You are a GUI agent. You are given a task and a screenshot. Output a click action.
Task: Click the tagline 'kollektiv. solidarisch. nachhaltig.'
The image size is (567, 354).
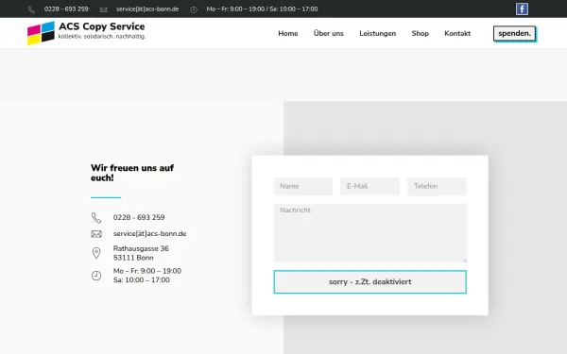pos(102,37)
